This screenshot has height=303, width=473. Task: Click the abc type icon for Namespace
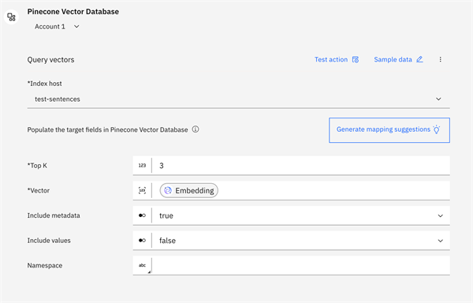(x=142, y=266)
